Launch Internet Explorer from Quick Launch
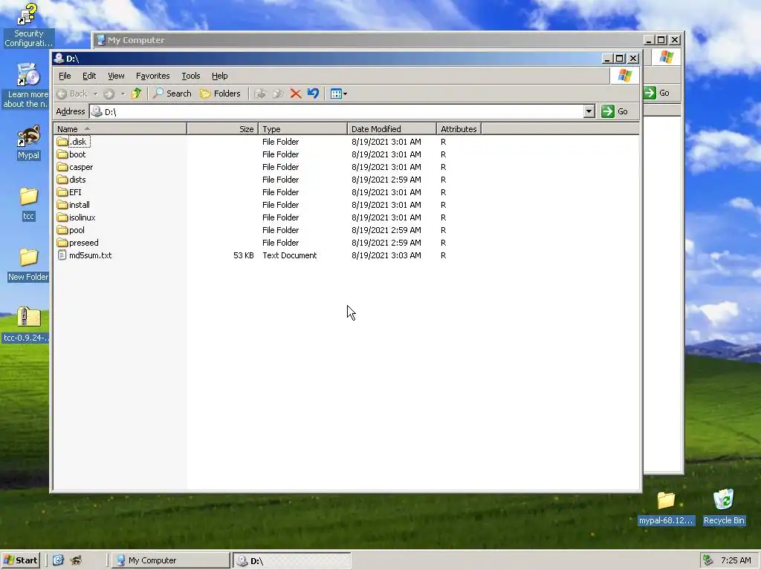 (x=58, y=560)
